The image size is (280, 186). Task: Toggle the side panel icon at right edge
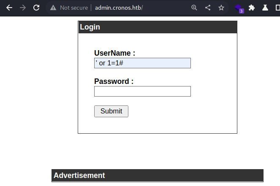278,8
